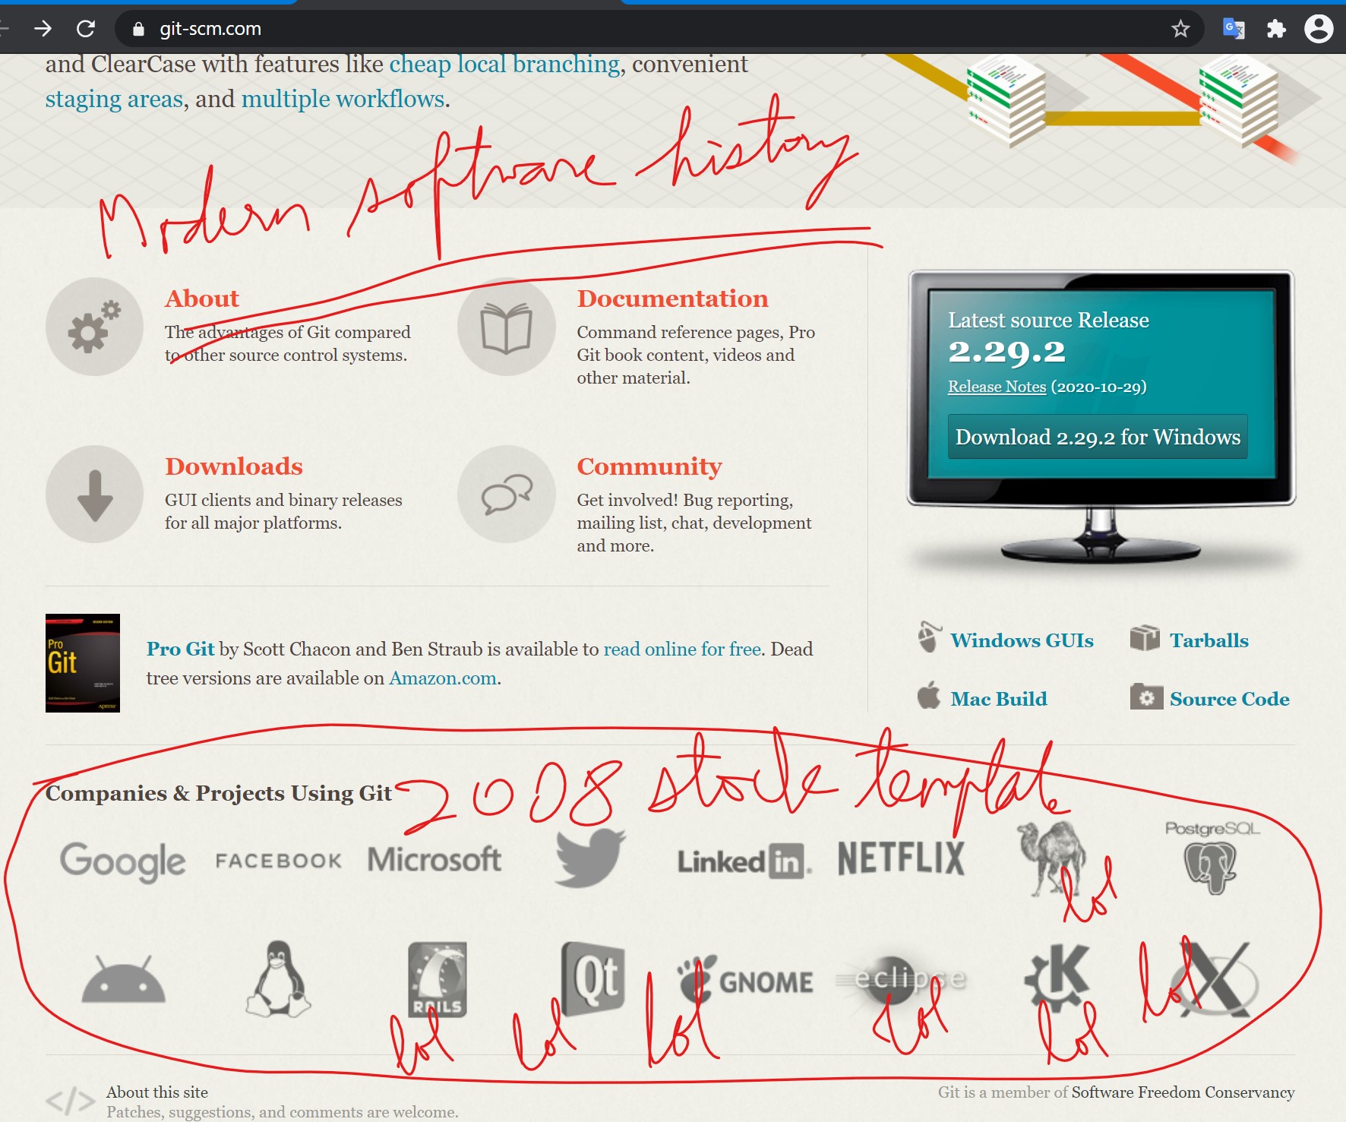Click the About this site code icon
The height and width of the screenshot is (1122, 1346).
(70, 1100)
